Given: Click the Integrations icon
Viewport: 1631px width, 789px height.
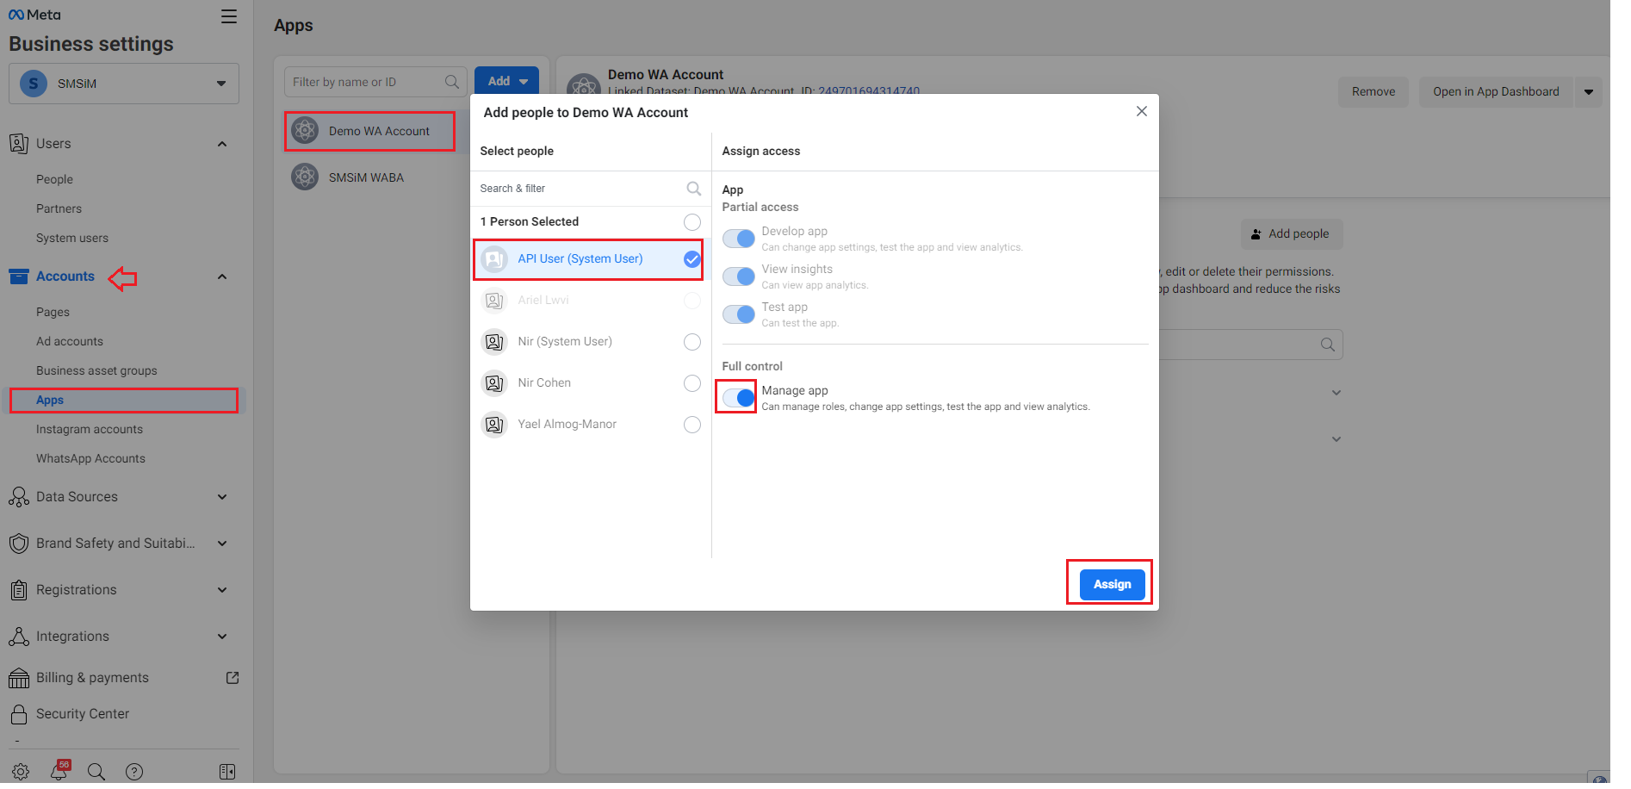Looking at the screenshot, I should click(x=18, y=637).
